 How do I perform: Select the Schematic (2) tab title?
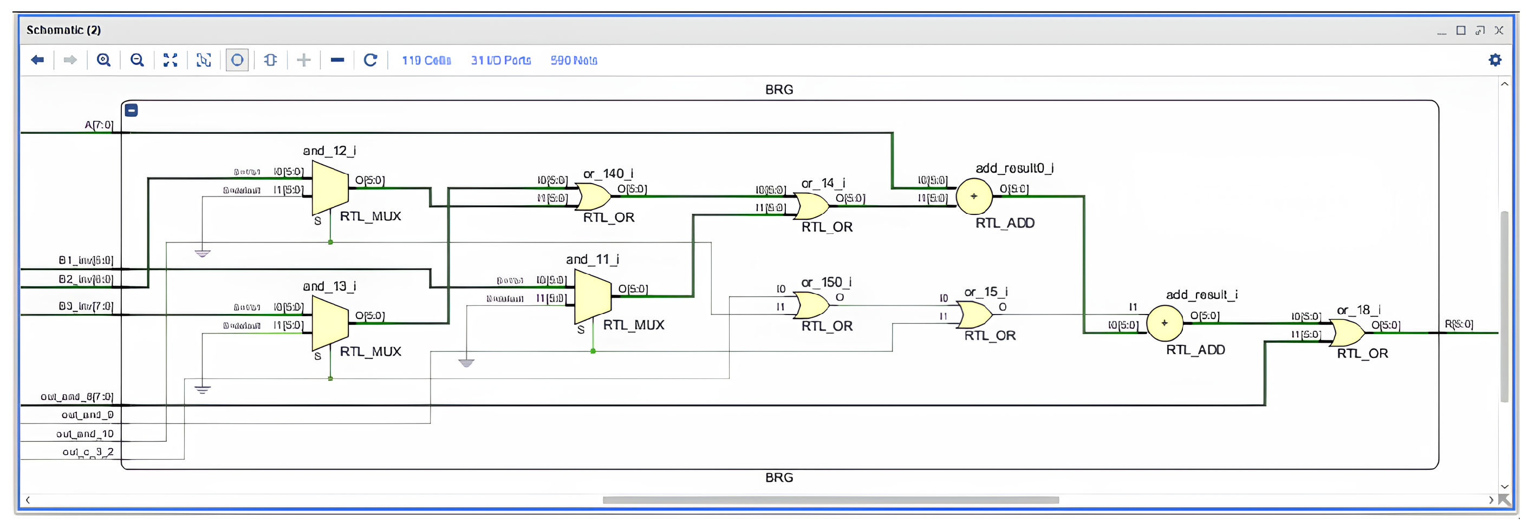click(64, 30)
